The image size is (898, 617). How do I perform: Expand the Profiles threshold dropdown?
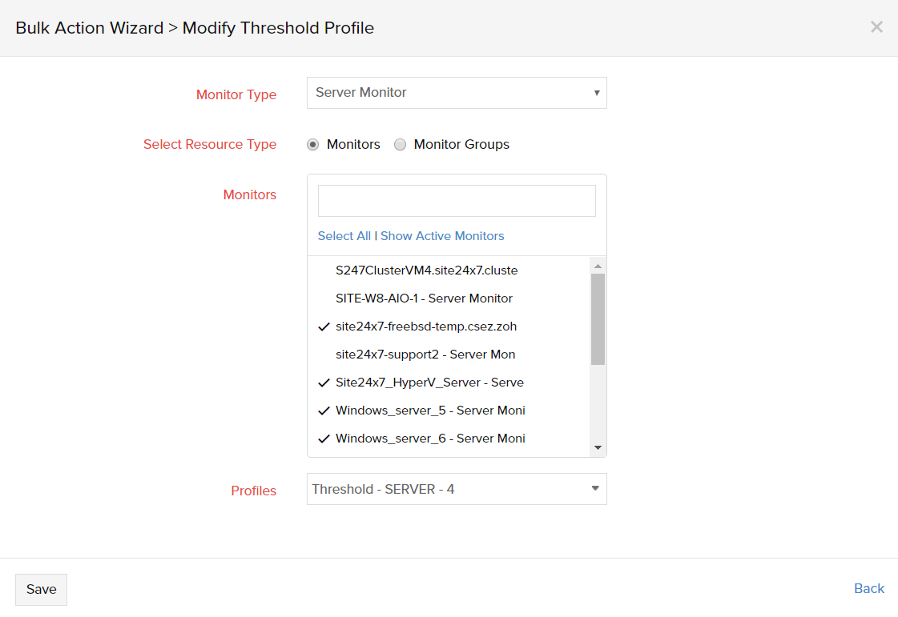click(457, 489)
